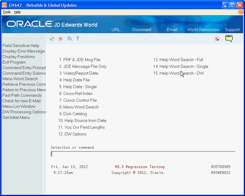
Task: Choose option 5. Help Data - Single
Action: [x=78, y=87]
